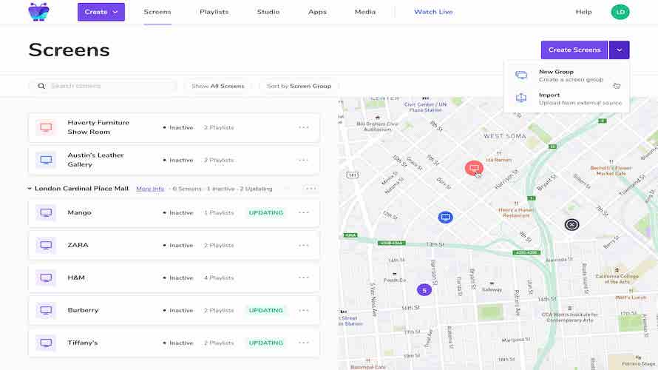This screenshot has height=370, width=658.
Task: Click the Search screens input field
Action: coord(109,86)
